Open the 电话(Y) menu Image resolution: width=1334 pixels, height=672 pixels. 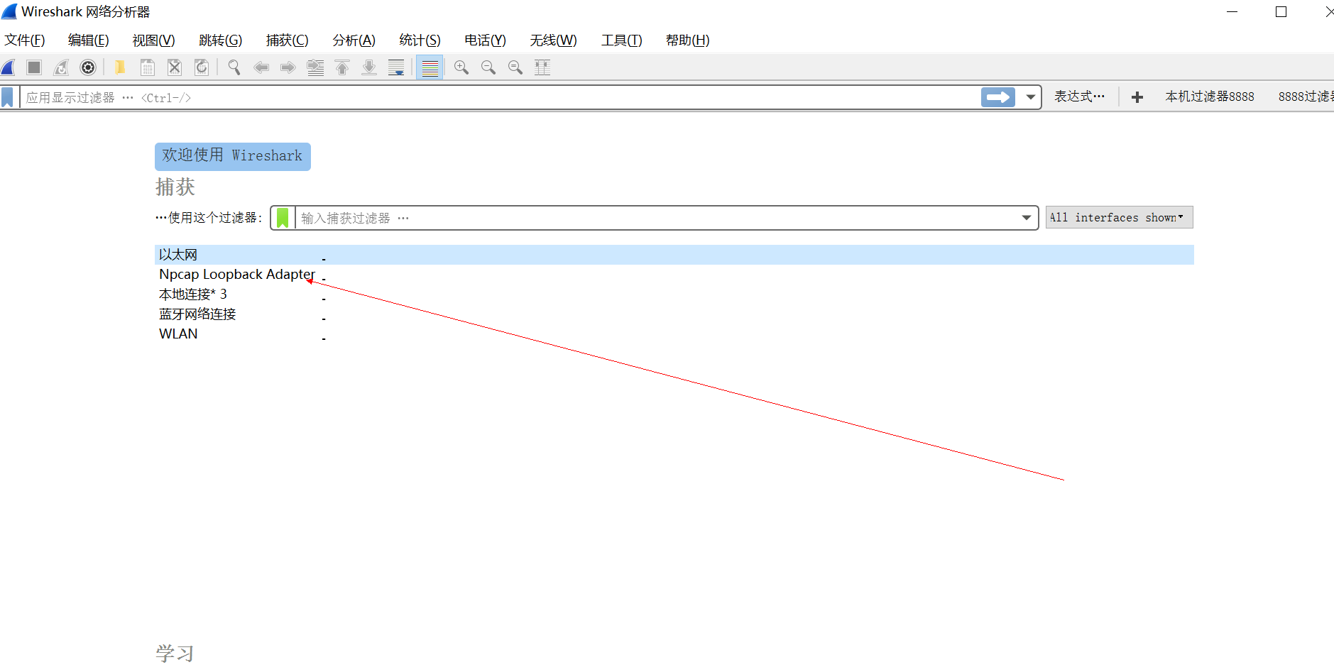coord(486,40)
